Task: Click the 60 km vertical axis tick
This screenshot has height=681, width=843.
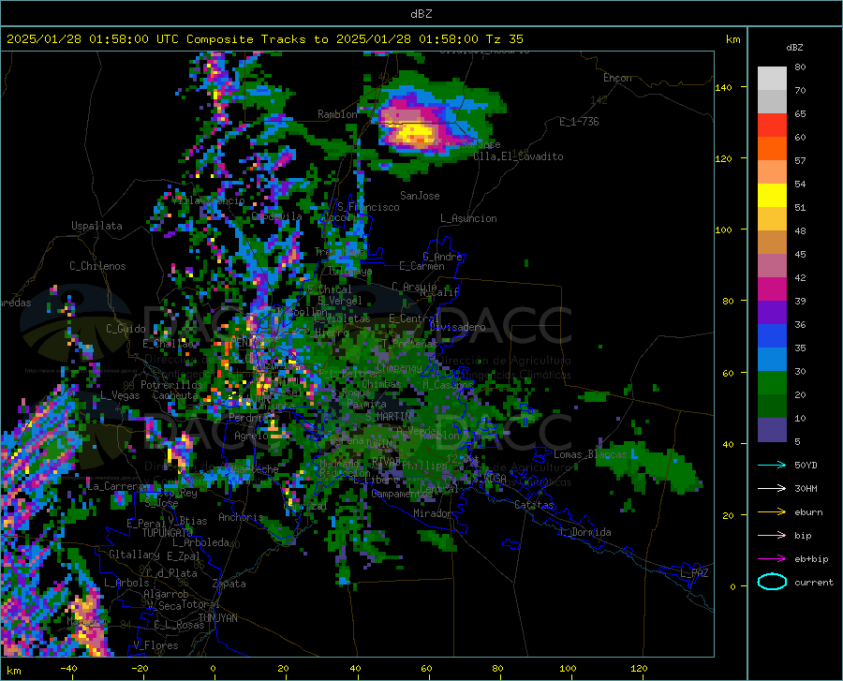Action: coord(728,373)
